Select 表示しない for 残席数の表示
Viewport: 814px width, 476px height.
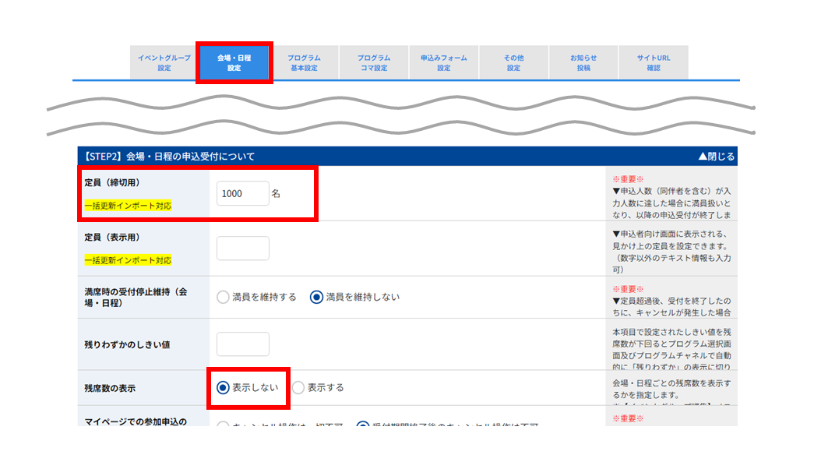point(223,388)
